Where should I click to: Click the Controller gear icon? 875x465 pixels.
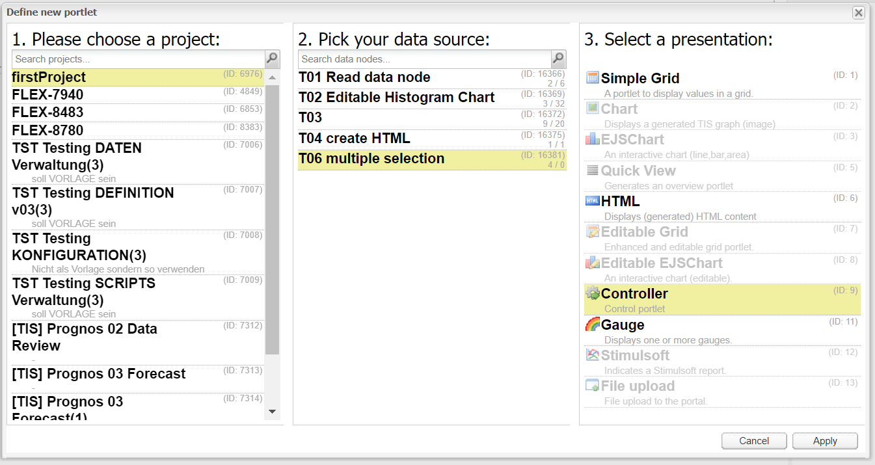pyautogui.click(x=593, y=293)
